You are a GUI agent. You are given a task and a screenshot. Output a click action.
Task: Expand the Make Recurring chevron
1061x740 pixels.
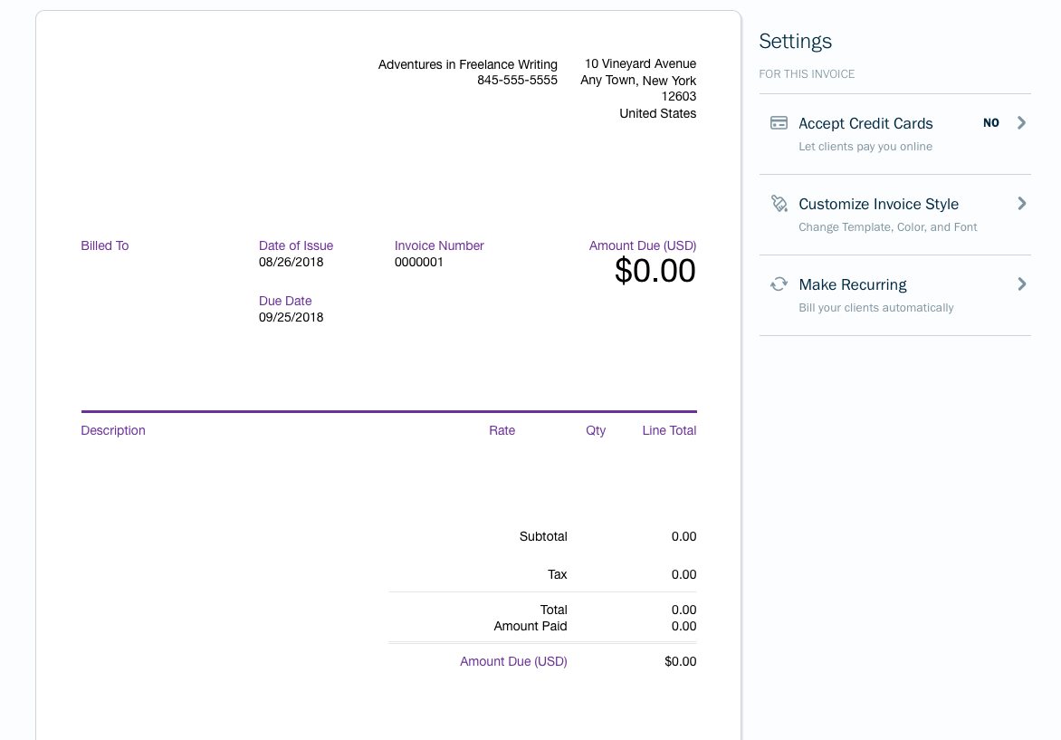point(1022,284)
